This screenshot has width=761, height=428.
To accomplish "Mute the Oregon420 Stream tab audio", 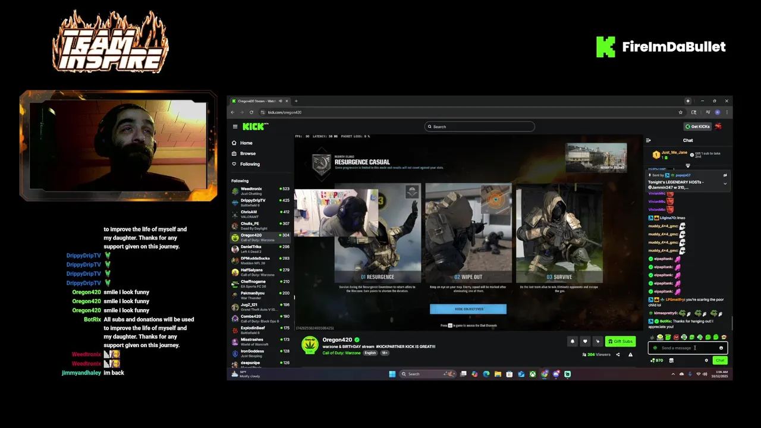I will click(x=281, y=101).
